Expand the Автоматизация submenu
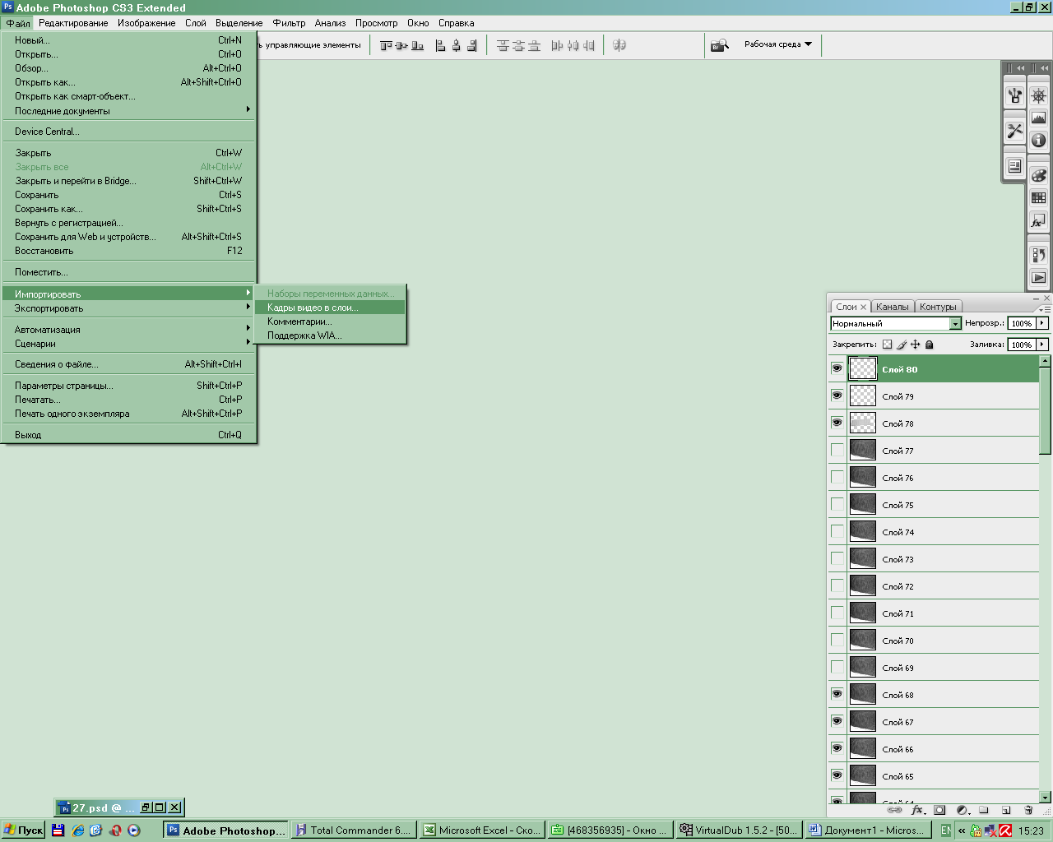Viewport: 1053px width, 842px height. point(130,330)
